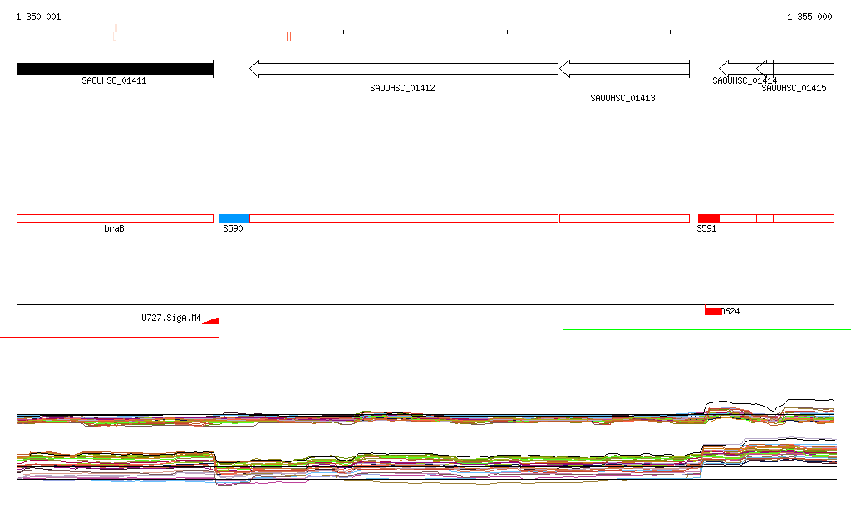Click the green line below D624
Screen dimensions: 851x507
tap(707, 329)
